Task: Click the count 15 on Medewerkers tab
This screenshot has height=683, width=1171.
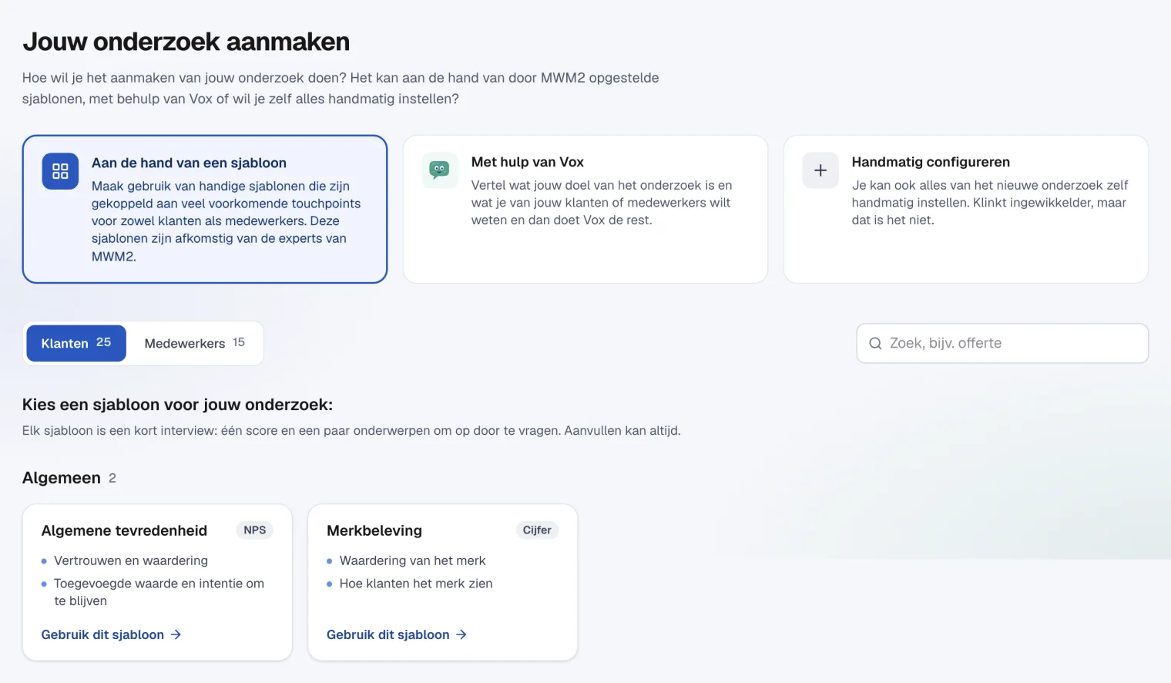Action: click(x=239, y=342)
